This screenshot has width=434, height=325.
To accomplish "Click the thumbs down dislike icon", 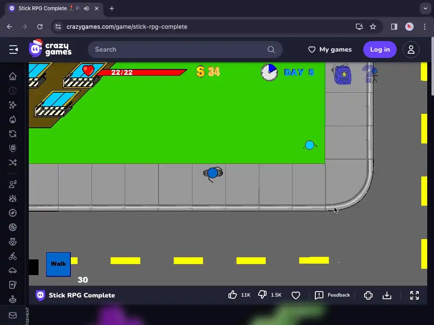I will click(x=262, y=295).
